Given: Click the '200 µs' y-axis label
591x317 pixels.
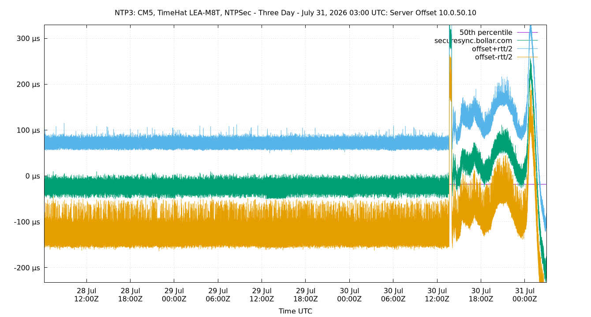Looking at the screenshot, I should pos(29,84).
